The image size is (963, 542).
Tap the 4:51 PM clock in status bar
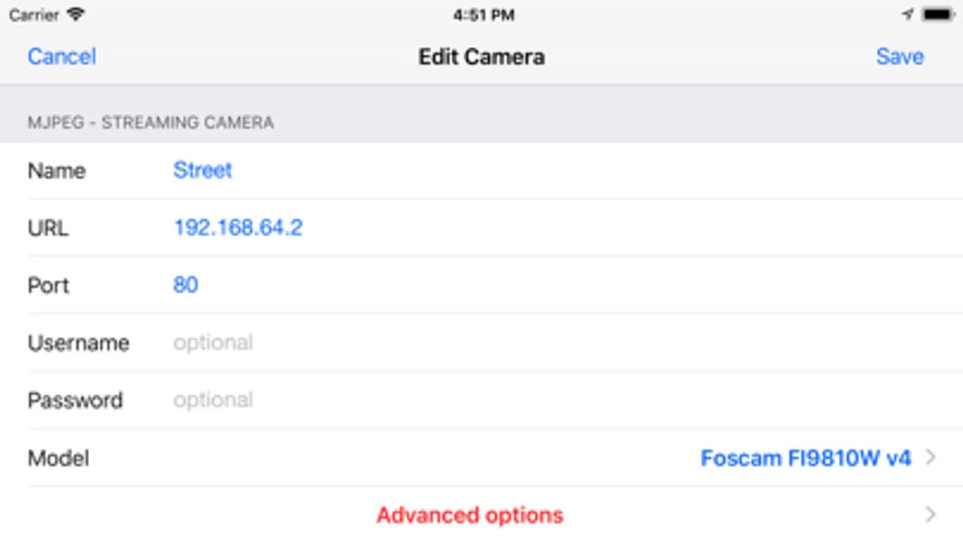pyautogui.click(x=484, y=14)
